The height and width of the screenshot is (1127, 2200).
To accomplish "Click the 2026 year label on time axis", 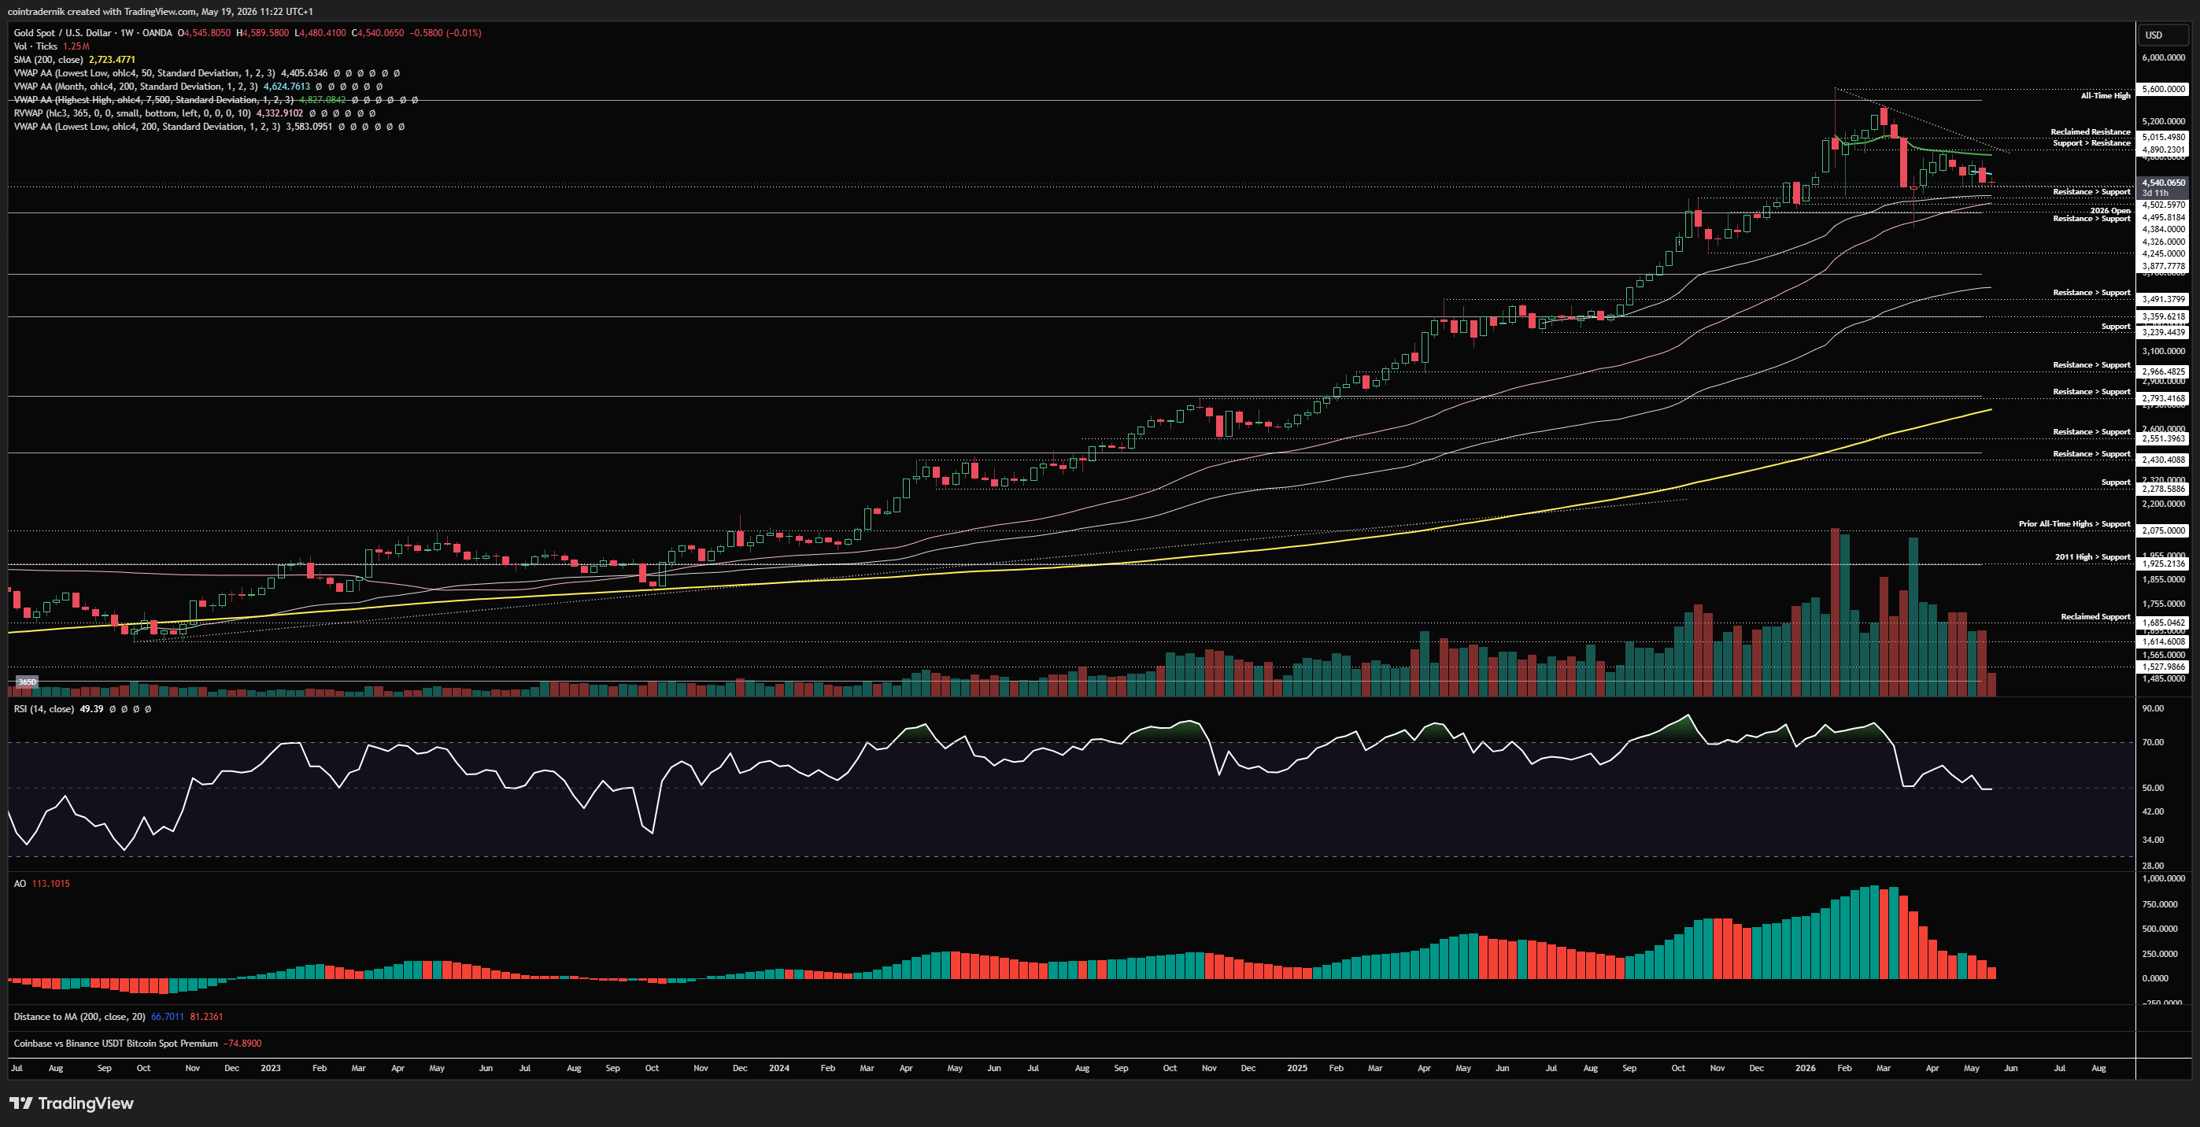I will pyautogui.click(x=1806, y=1068).
